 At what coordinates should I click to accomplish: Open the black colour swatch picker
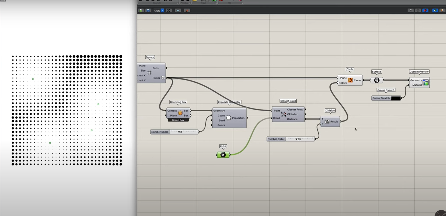(x=396, y=98)
